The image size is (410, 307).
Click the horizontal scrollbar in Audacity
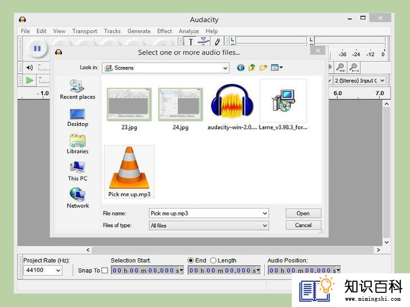(233, 250)
